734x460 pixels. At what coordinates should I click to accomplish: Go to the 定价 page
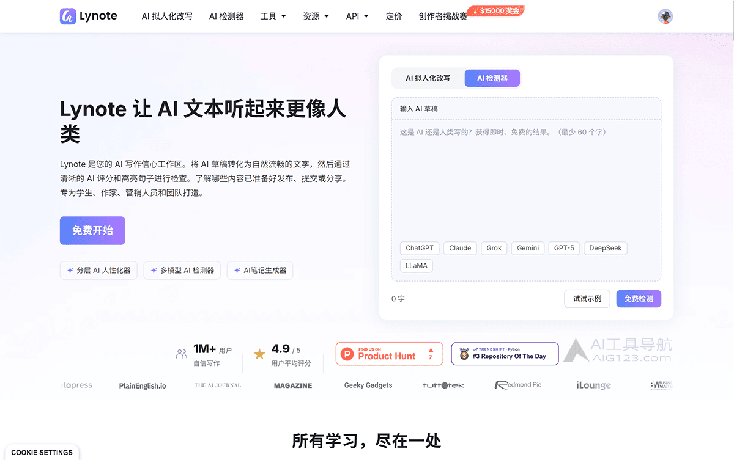tap(394, 16)
